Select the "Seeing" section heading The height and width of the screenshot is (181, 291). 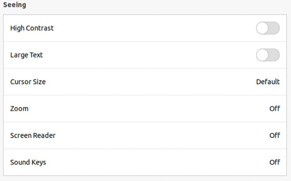click(x=15, y=5)
